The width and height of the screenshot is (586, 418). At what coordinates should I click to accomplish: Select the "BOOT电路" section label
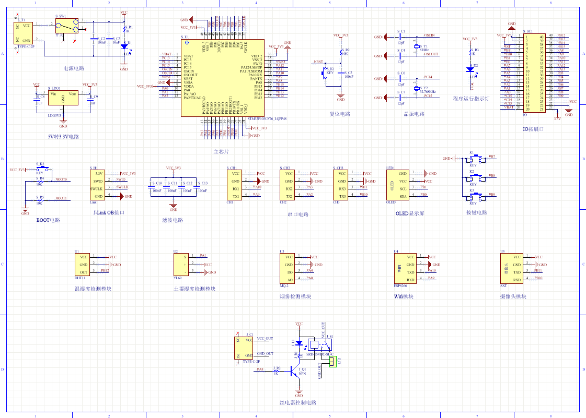tap(48, 220)
